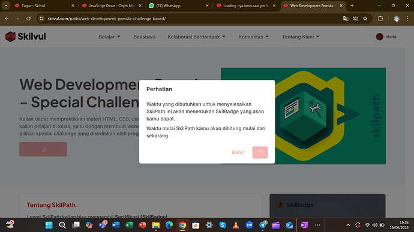Launch Copilot from taskbar

point(89,225)
